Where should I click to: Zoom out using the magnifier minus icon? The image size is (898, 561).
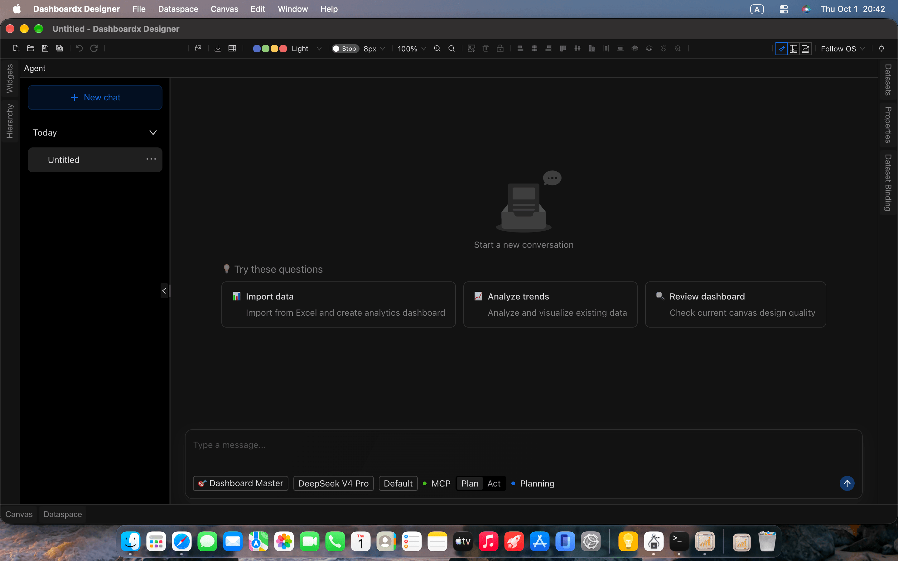(x=451, y=48)
